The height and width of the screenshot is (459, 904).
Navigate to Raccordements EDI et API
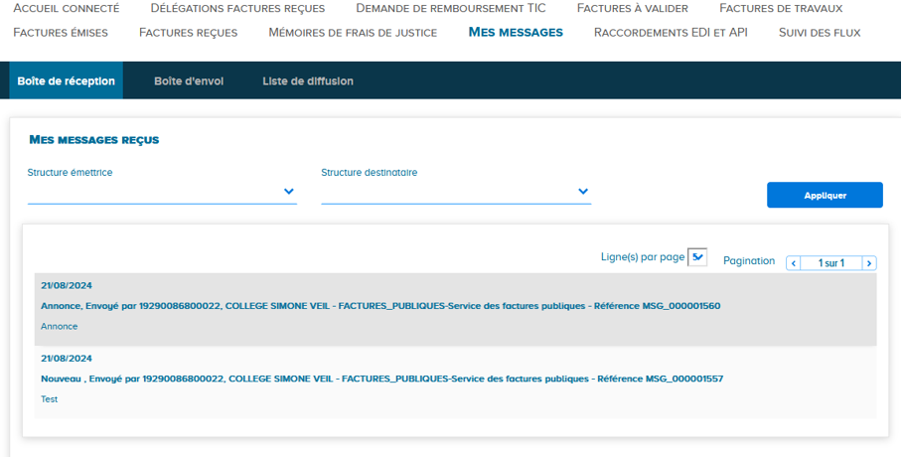click(x=671, y=33)
